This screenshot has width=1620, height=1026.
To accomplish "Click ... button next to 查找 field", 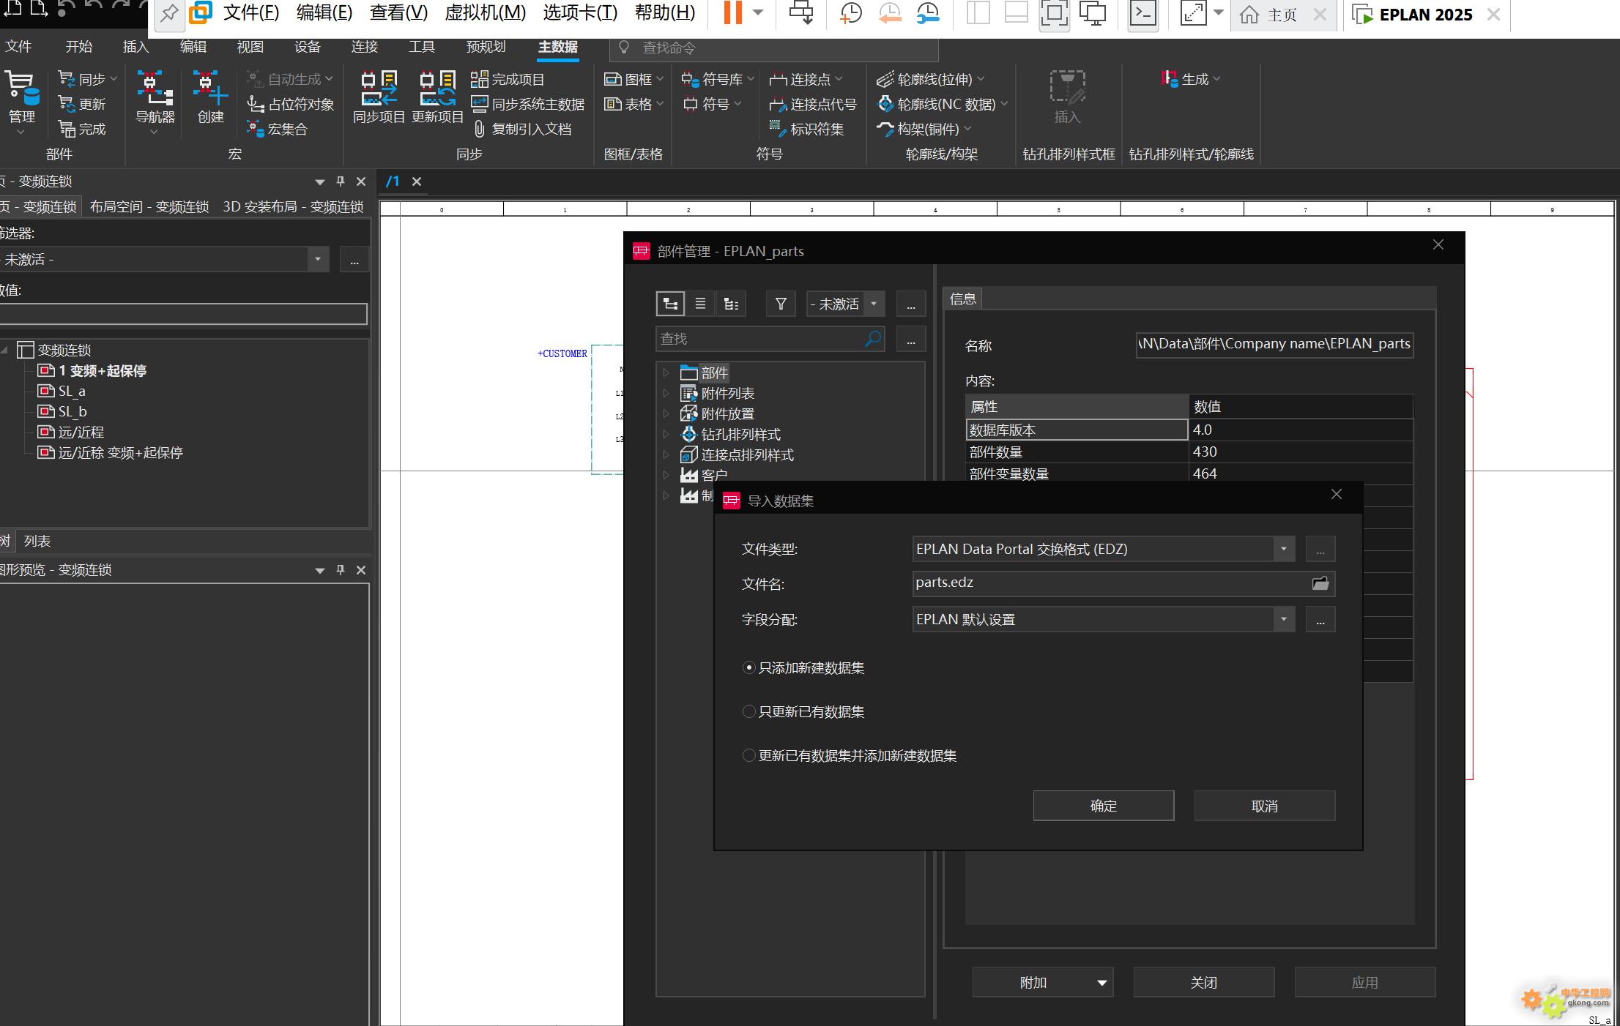I will (x=911, y=339).
